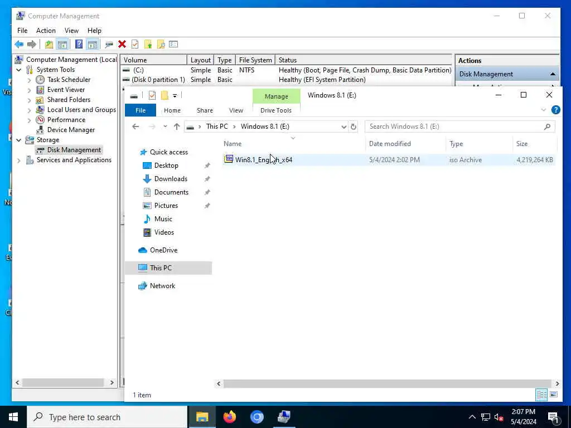The width and height of the screenshot is (571, 428).
Task: Open the Action menu
Action: point(46,31)
